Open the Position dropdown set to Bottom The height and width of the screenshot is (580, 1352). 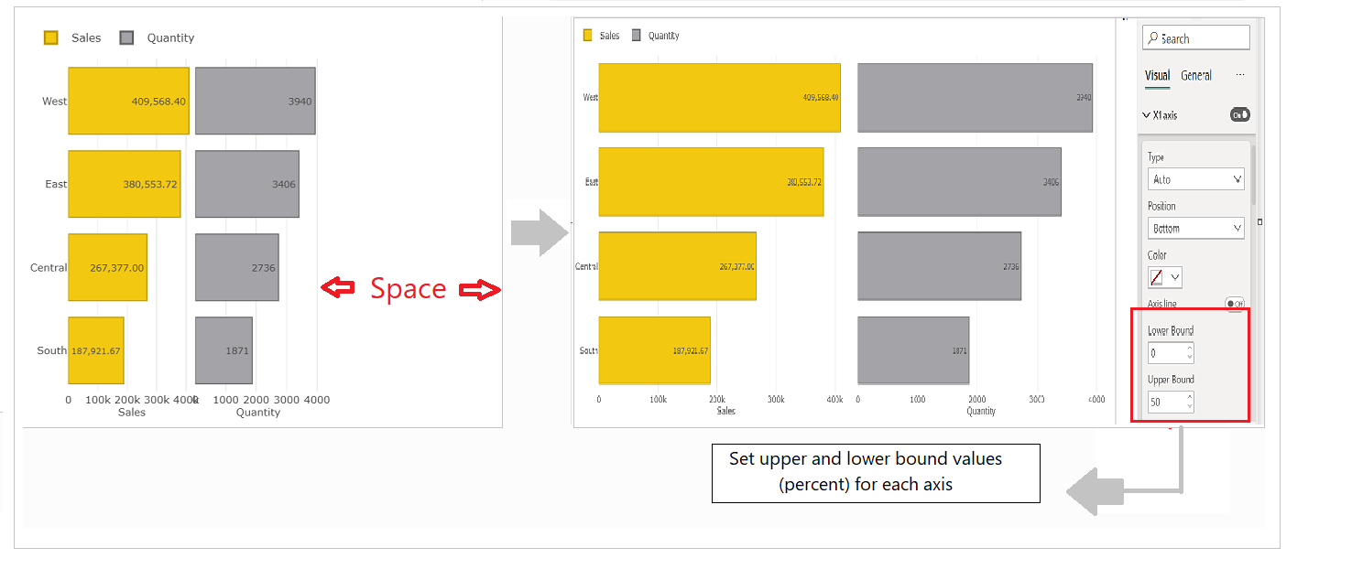pos(1195,228)
